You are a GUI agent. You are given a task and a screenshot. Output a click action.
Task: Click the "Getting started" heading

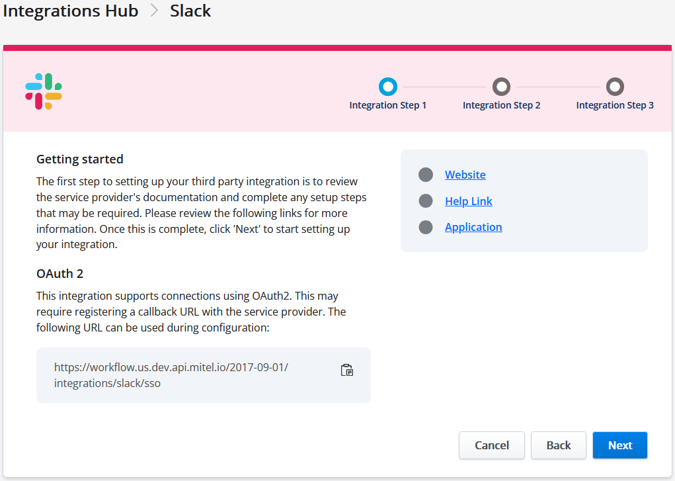tap(80, 159)
